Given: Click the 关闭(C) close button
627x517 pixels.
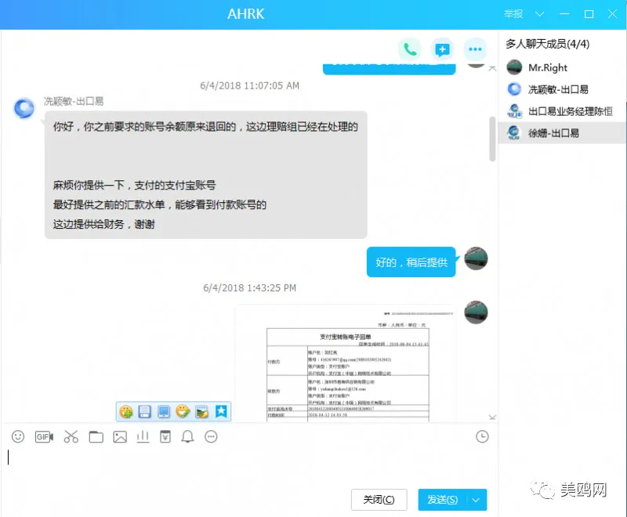Looking at the screenshot, I should tap(379, 500).
